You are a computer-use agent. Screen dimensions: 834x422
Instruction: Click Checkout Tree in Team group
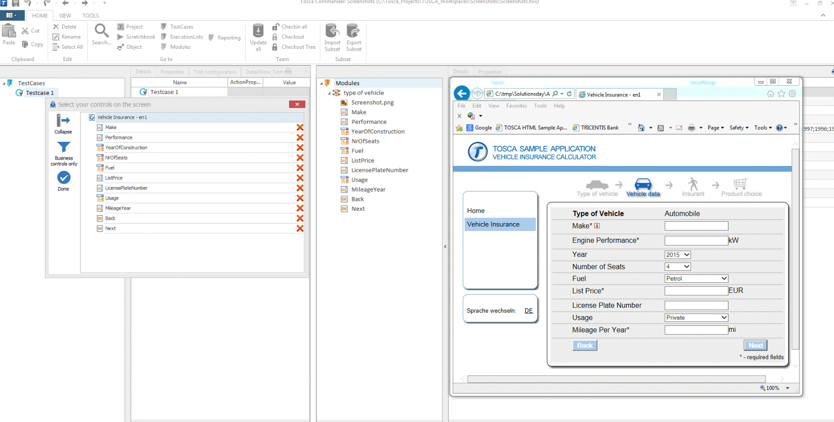pos(294,47)
